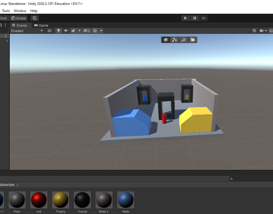This screenshot has width=273, height=214.
Task: Toggle scene audio speaker icon
Action: [66, 31]
